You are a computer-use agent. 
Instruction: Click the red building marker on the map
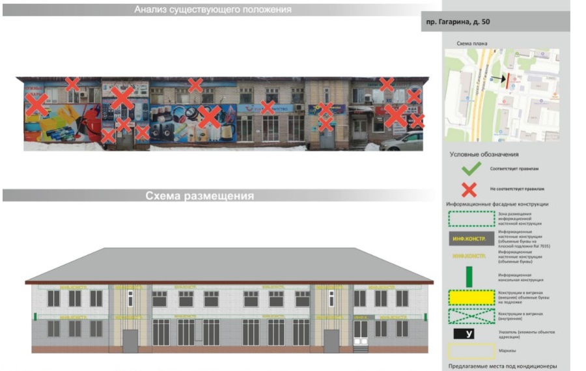tap(508, 81)
